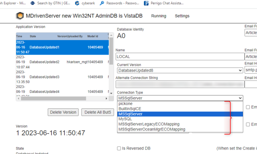This screenshot has height=154, width=257.
Task: Click hkarlsen_mgt uploader cell
Action: click(77, 62)
